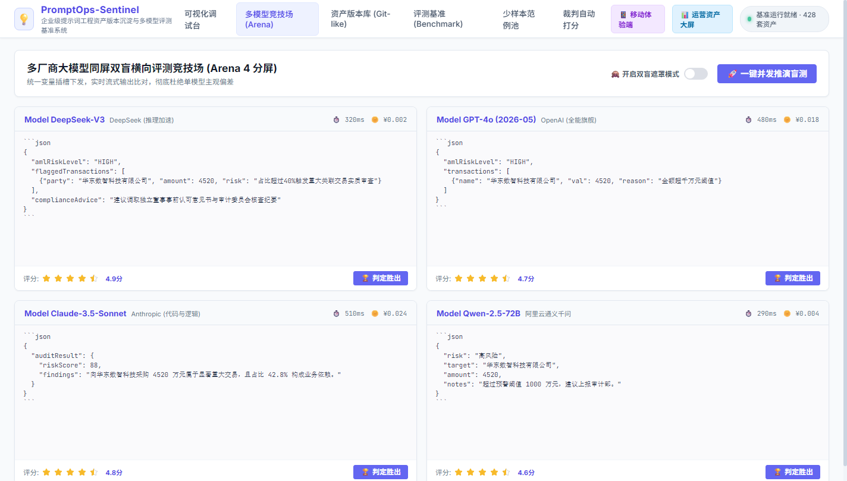Click the coin icon beside ¥0.018
The height and width of the screenshot is (481, 847).
[x=787, y=120]
